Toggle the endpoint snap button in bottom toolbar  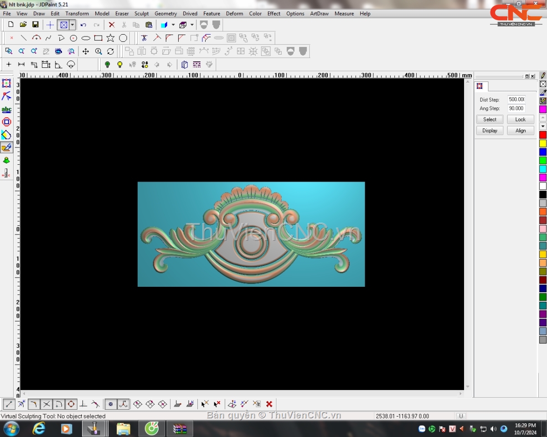tap(9, 404)
